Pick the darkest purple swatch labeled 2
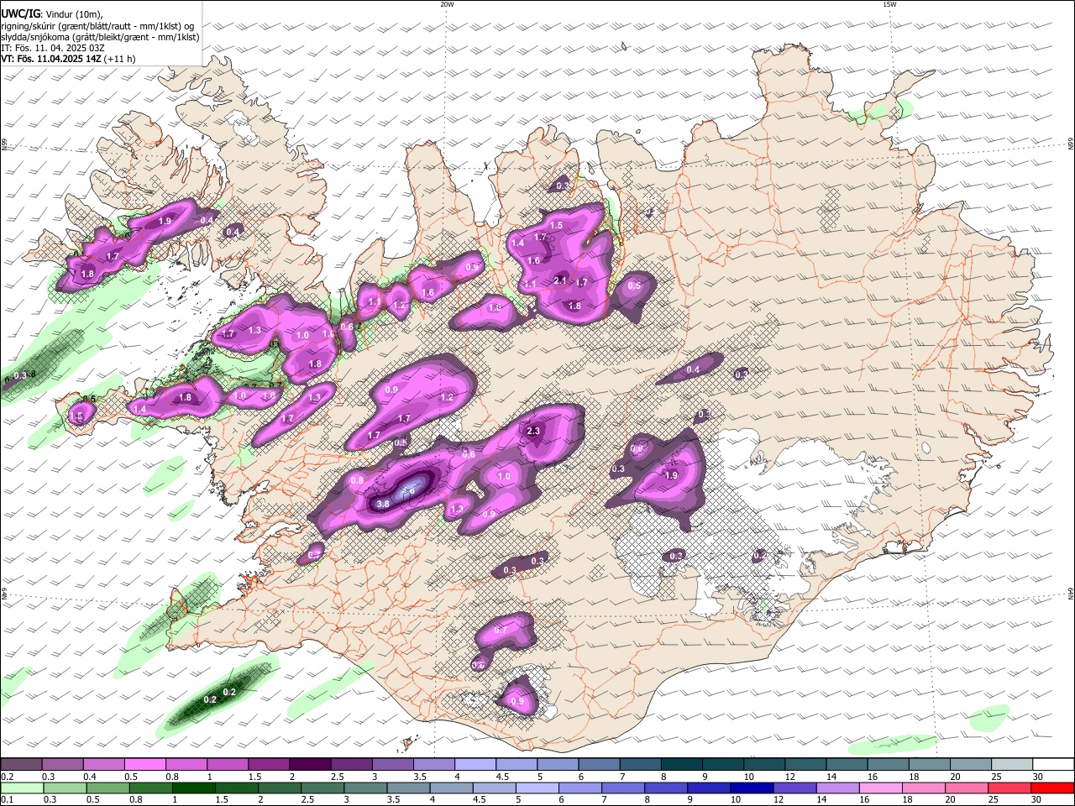1075x806 pixels. (x=310, y=764)
